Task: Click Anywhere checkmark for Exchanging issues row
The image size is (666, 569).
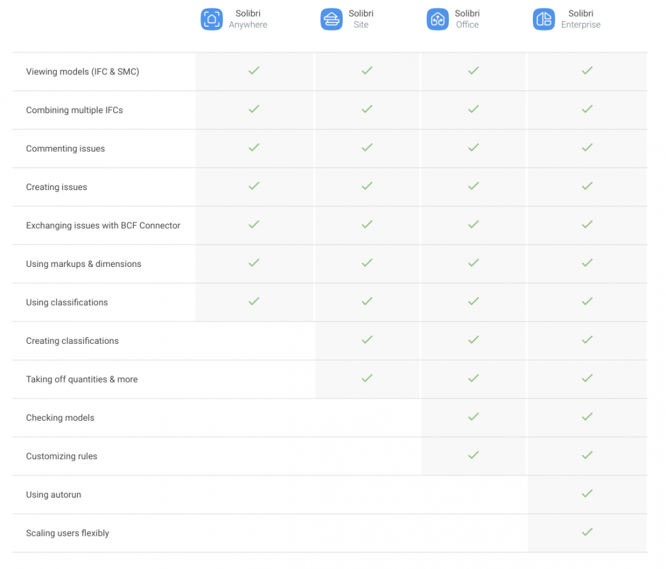Action: click(254, 224)
